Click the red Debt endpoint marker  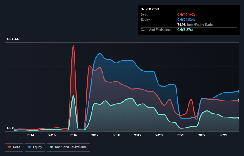[239, 101]
